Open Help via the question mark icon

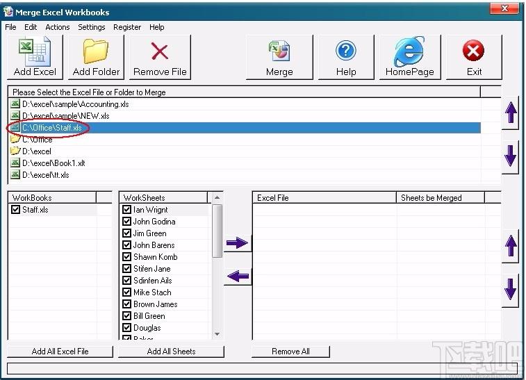point(346,51)
